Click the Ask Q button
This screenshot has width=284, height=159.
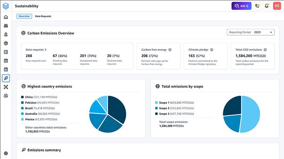241,6
